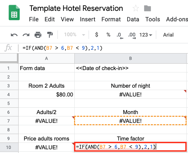Screen dimensions: 188x153
Task: Select the Paint format roller icon
Action: click(x=50, y=35)
